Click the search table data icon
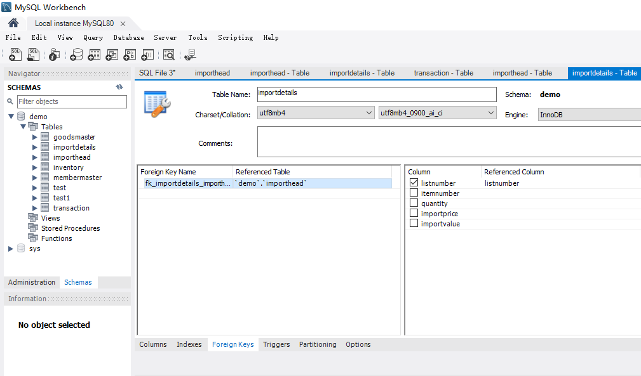This screenshot has height=376, width=641. pyautogui.click(x=168, y=55)
